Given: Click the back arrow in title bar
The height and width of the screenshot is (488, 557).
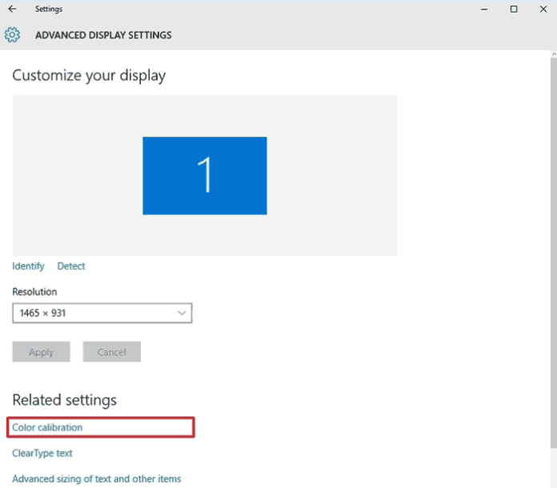Looking at the screenshot, I should point(12,10).
